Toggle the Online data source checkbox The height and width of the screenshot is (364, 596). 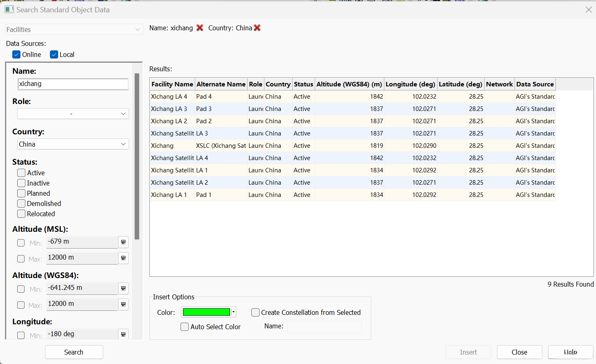(16, 54)
